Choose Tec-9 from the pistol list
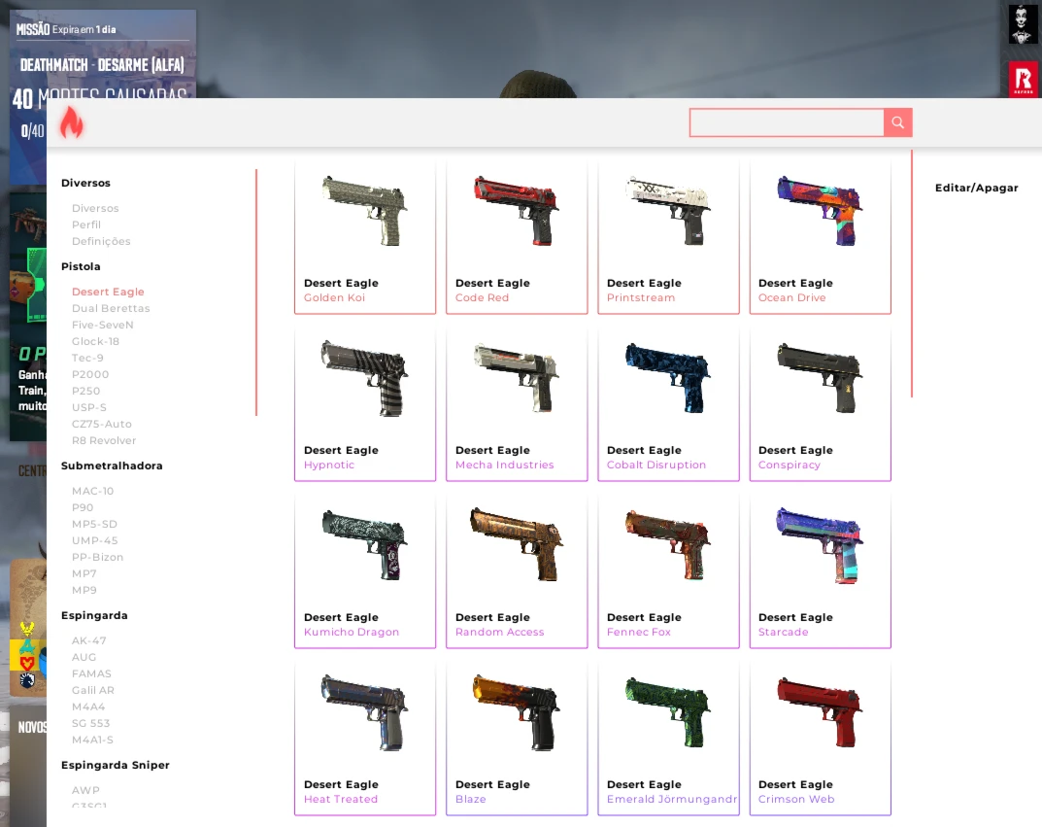This screenshot has width=1042, height=827. pos(87,358)
